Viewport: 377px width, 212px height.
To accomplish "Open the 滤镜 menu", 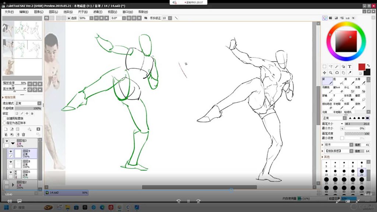I will pyautogui.click(x=98, y=12).
